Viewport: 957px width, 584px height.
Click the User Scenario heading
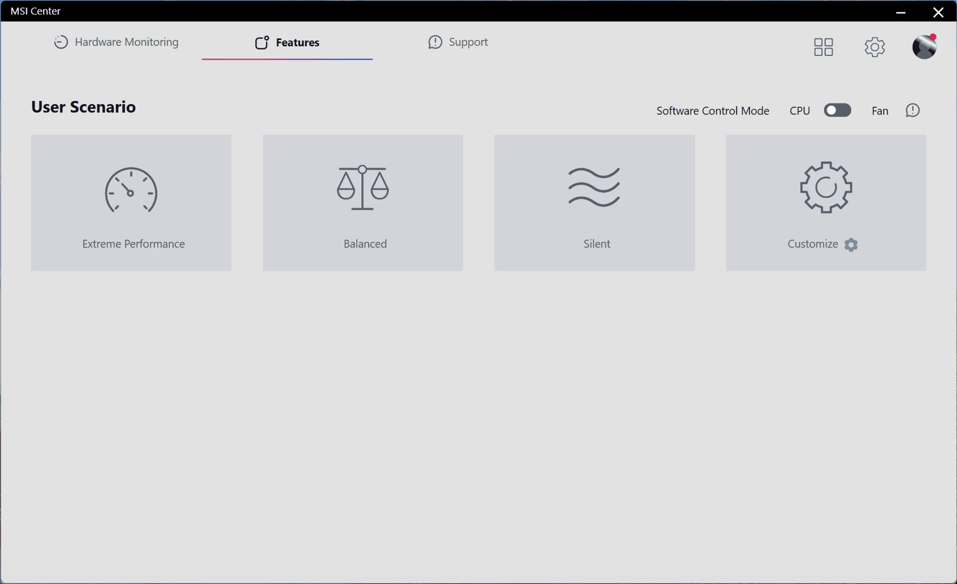83,107
